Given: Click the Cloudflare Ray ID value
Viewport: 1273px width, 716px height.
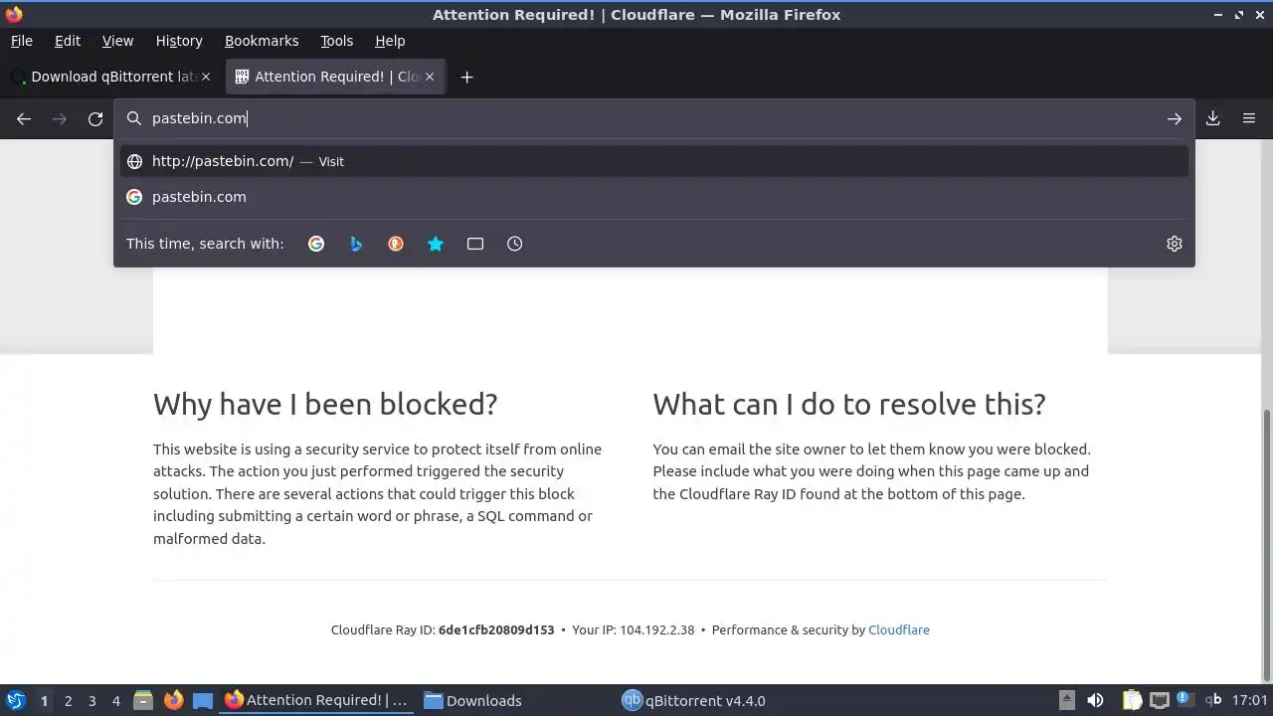Looking at the screenshot, I should (x=496, y=629).
